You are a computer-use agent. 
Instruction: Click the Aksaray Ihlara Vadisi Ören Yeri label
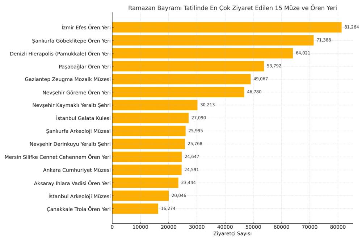(72, 183)
